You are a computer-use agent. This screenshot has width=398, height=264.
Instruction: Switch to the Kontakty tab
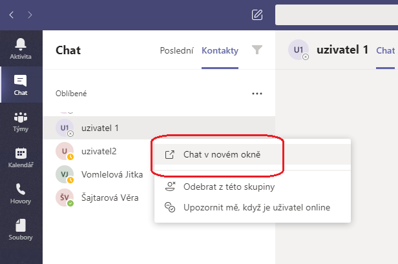220,50
